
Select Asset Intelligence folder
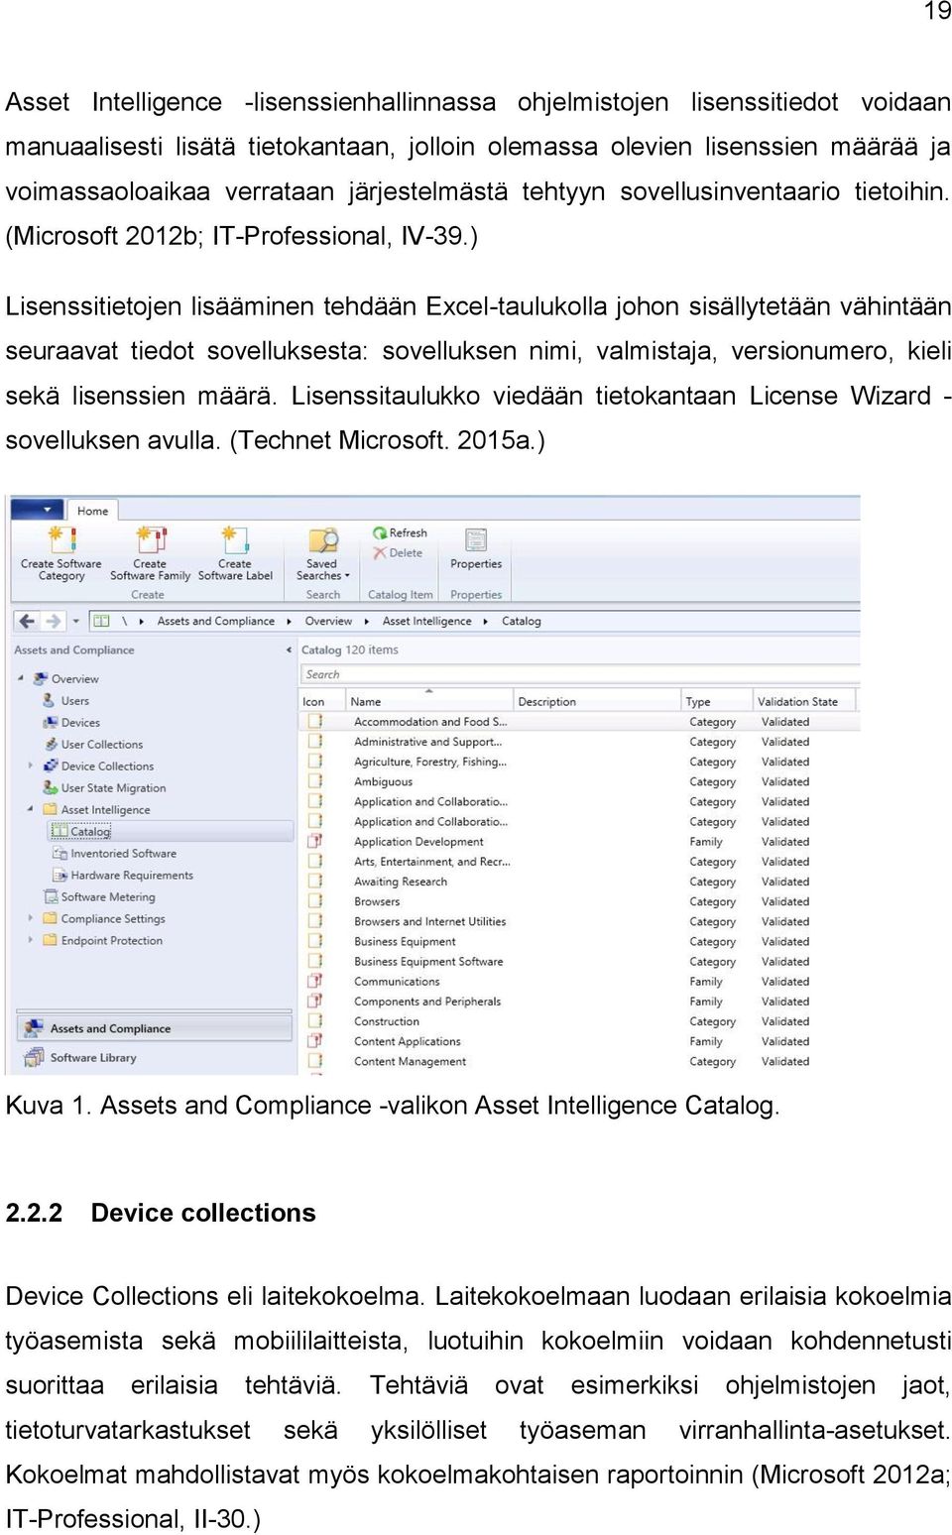(x=105, y=810)
